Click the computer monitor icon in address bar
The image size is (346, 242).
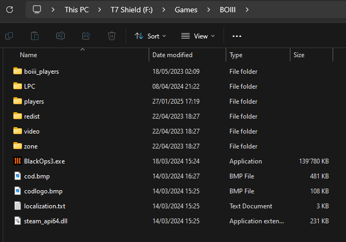(x=37, y=10)
